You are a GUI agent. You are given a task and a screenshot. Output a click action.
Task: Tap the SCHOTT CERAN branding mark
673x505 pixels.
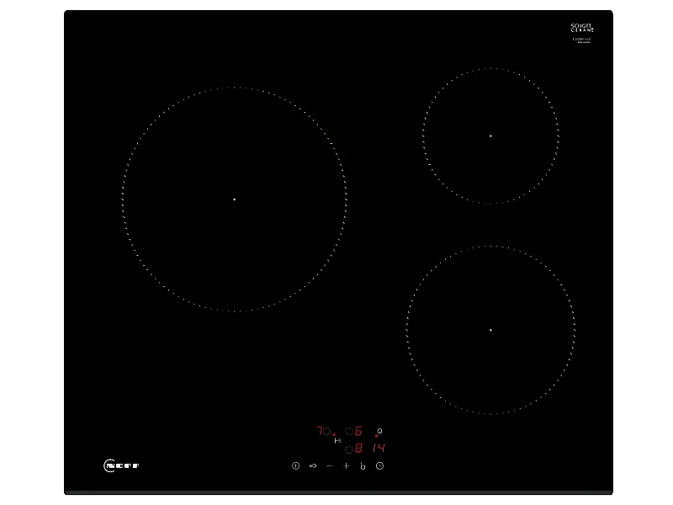point(580,28)
